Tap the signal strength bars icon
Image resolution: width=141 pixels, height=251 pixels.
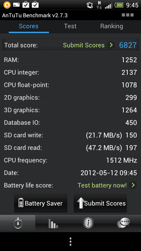109,6
